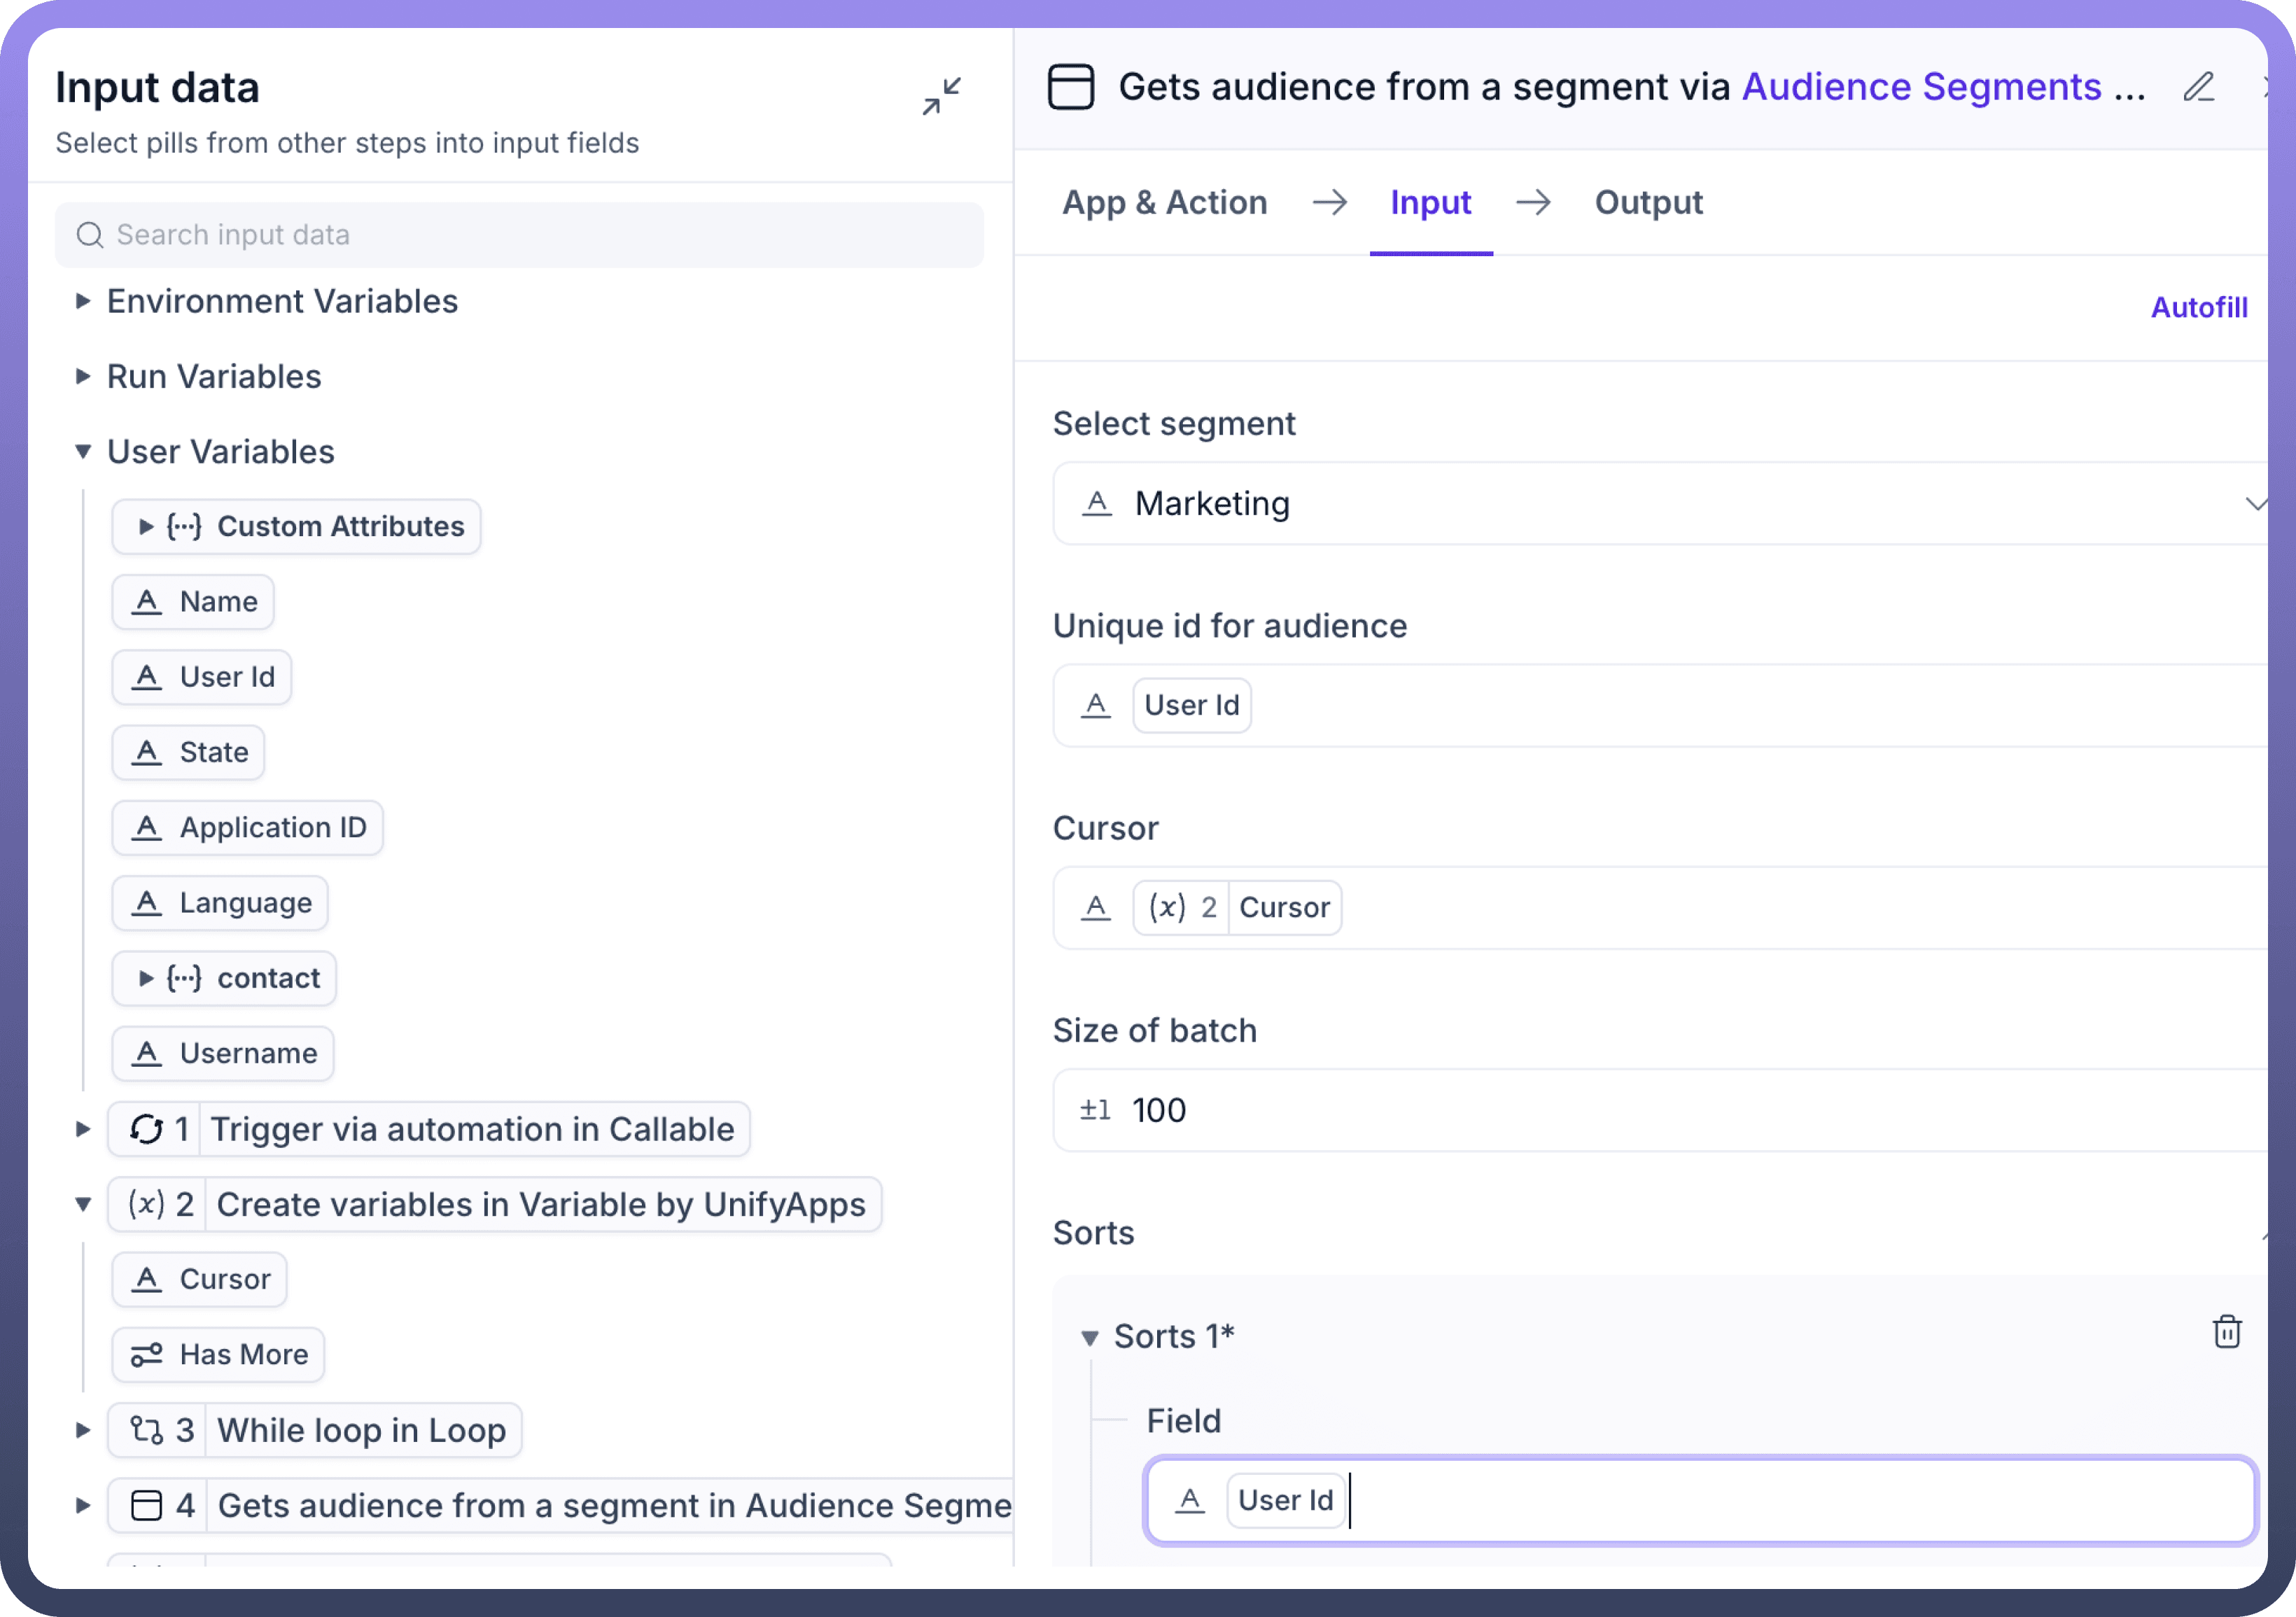Select the Cursor variable pill under step 2
2296x1617 pixels.
200,1279
